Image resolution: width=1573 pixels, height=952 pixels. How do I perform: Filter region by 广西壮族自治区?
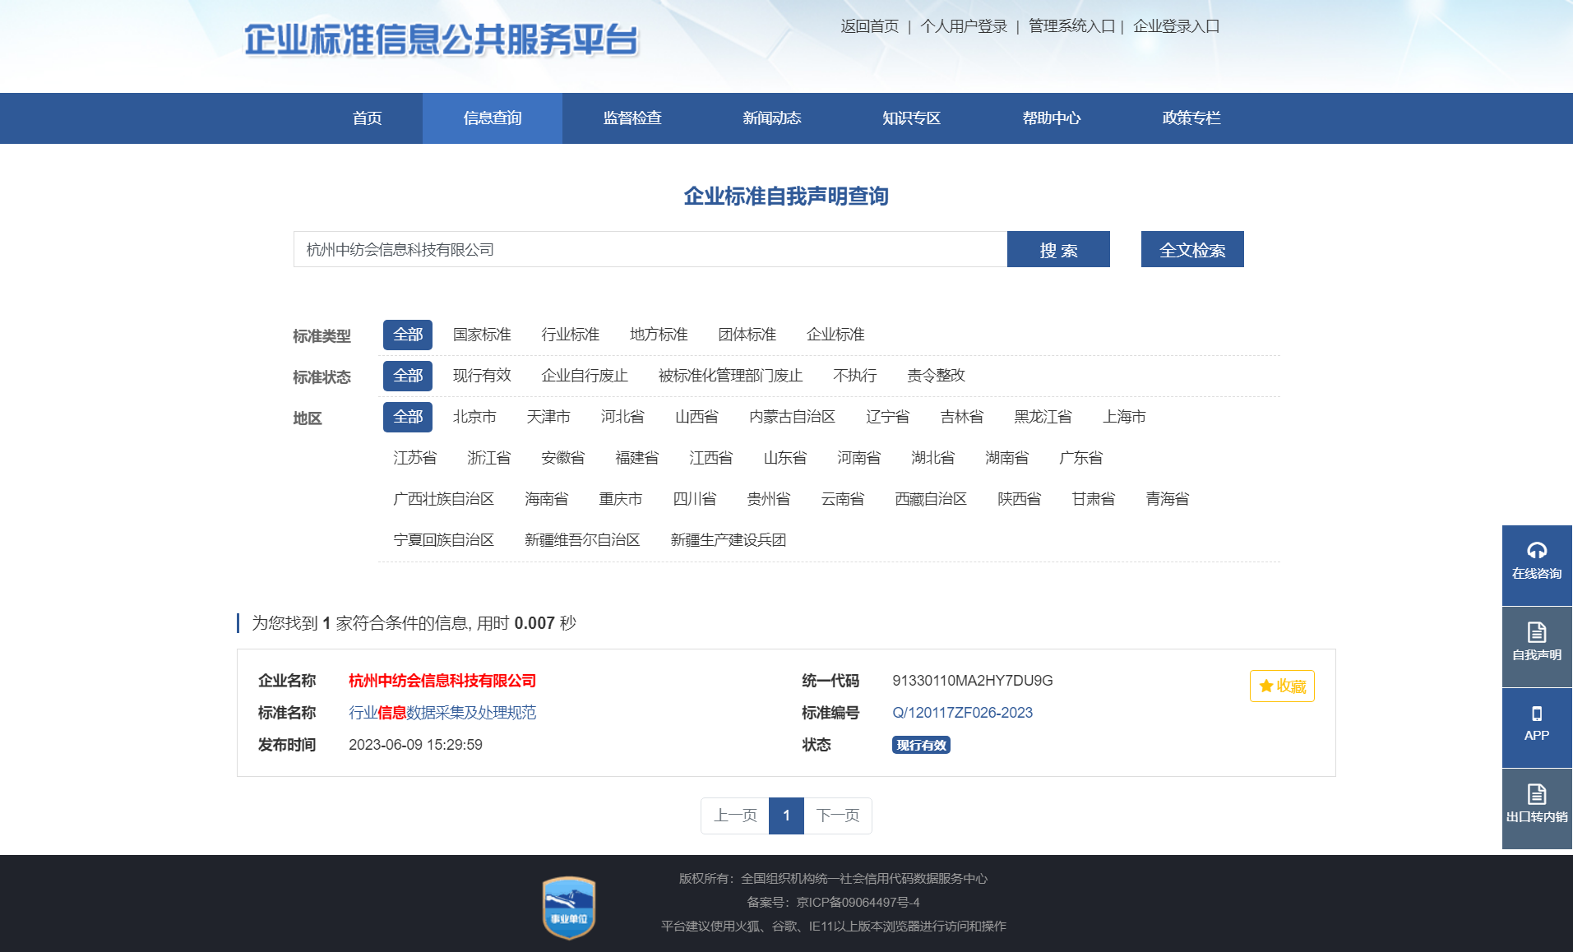443,499
